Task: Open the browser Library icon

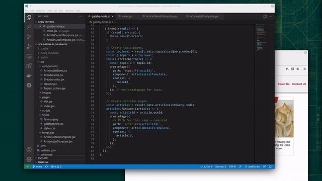Action: point(287,69)
